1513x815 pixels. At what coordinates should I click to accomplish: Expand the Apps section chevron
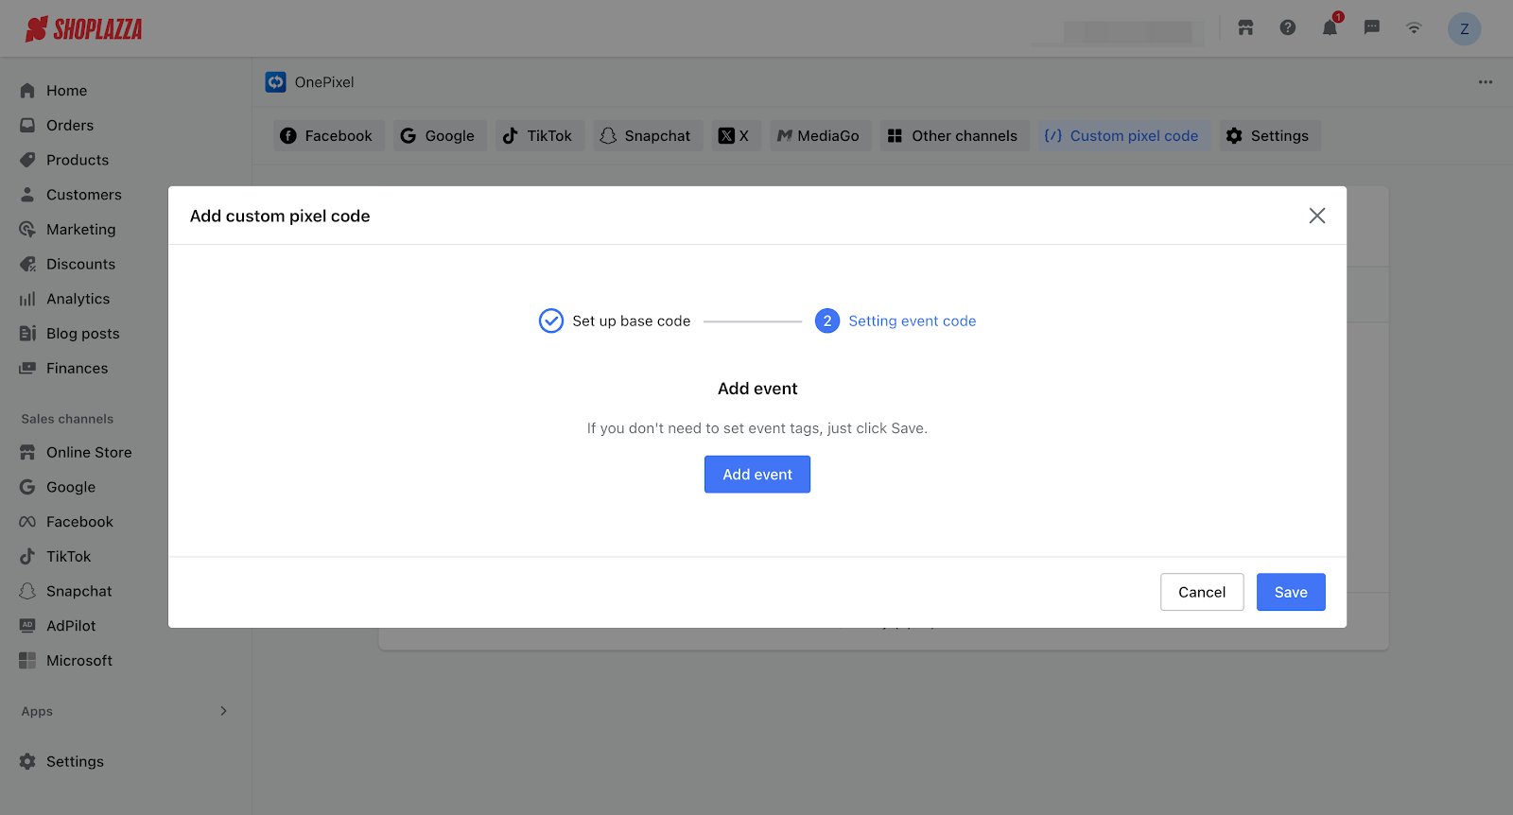pyautogui.click(x=224, y=711)
